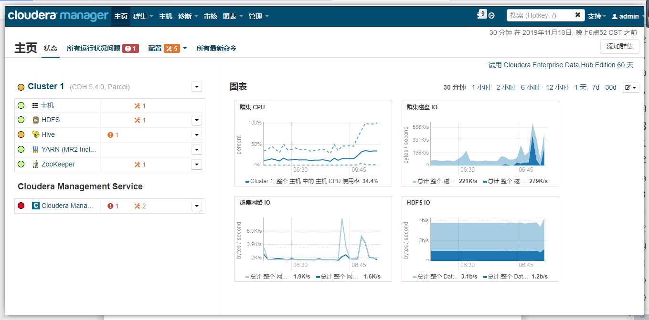
Task: Click the 添加群集 button
Action: tap(619, 46)
